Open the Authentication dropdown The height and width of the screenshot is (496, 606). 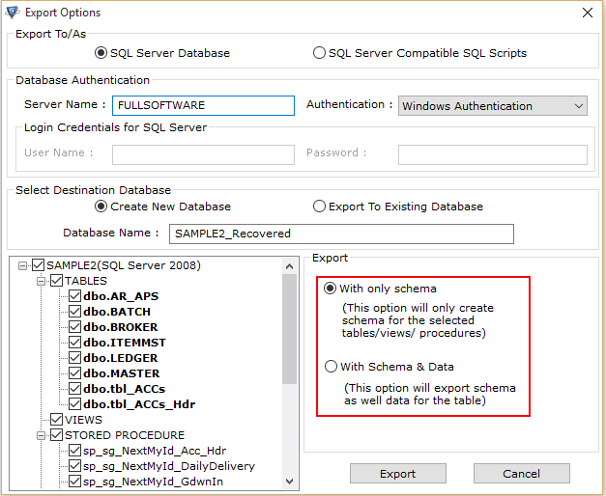click(493, 106)
